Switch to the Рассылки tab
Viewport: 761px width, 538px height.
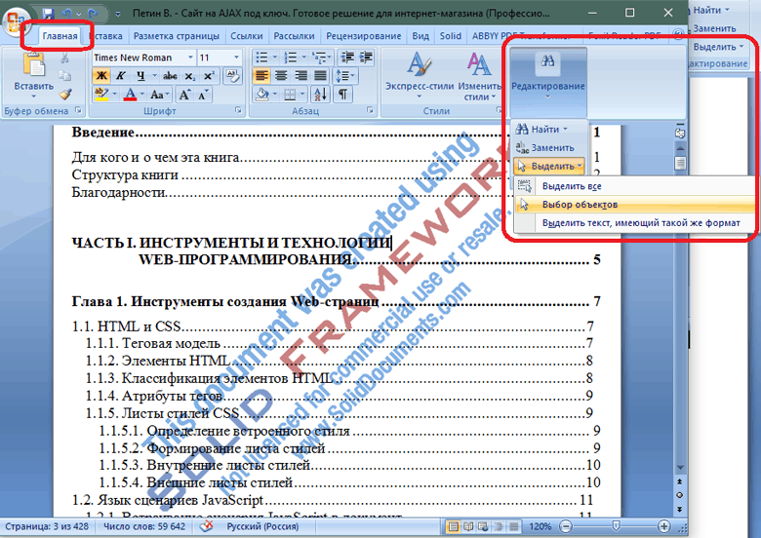pos(294,36)
